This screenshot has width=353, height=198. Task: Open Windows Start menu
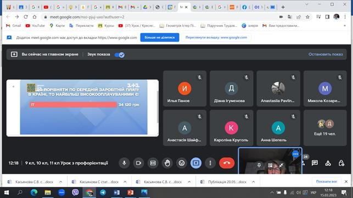pyautogui.click(x=6, y=193)
